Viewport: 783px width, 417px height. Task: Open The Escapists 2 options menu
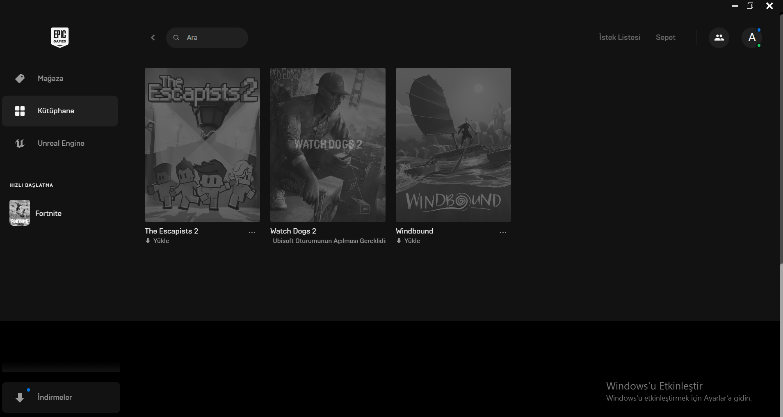[x=252, y=233]
